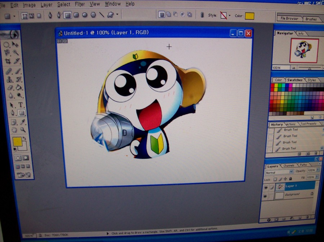The image size is (324, 242).
Task: Select the Hand tool
Action: 14,130
